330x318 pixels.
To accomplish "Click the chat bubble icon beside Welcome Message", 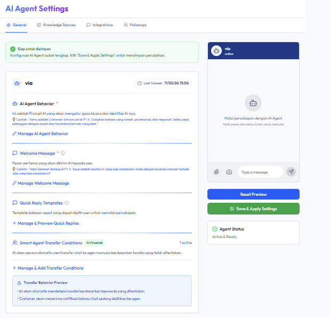I will (x=15, y=153).
